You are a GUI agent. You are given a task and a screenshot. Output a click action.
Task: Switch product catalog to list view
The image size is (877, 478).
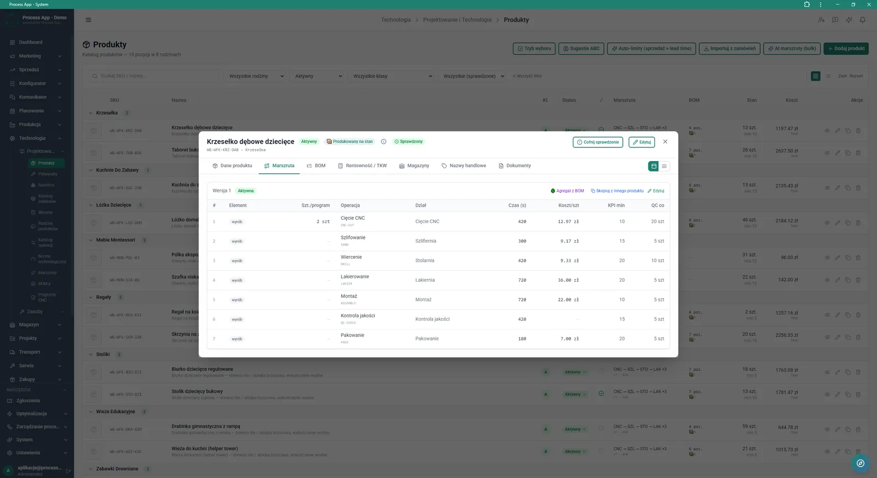[828, 76]
